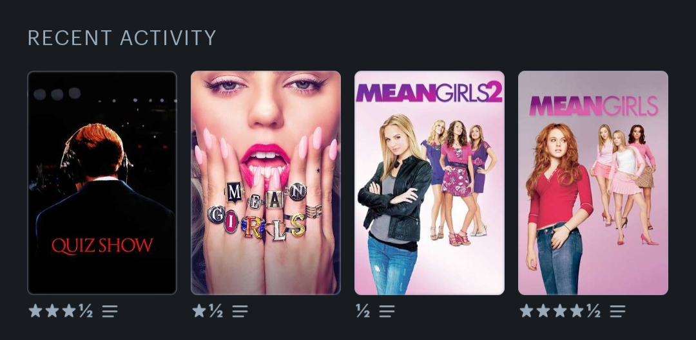Open the Recent Activity section heading
Screen dimensions: 696x340
click(x=122, y=38)
